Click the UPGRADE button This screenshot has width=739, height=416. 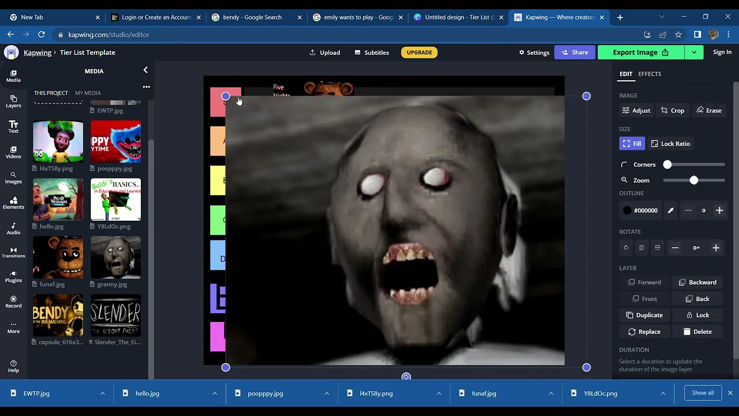click(x=419, y=52)
